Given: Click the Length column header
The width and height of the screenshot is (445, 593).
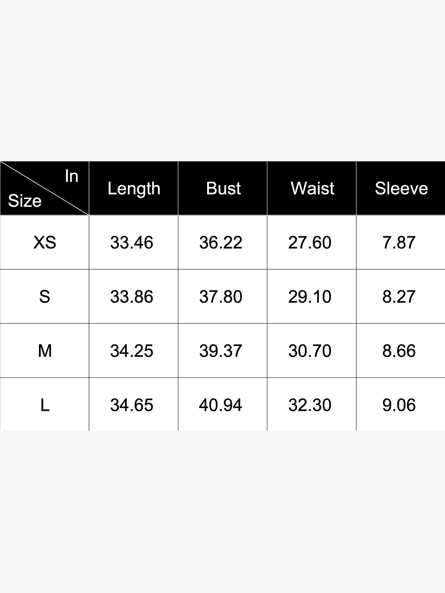Looking at the screenshot, I should (133, 188).
